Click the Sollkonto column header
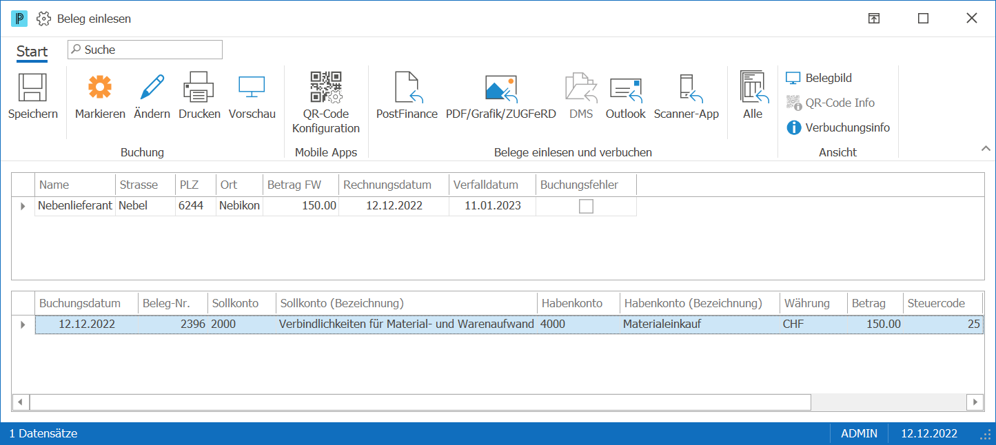Image resolution: width=996 pixels, height=445 pixels. coord(242,303)
